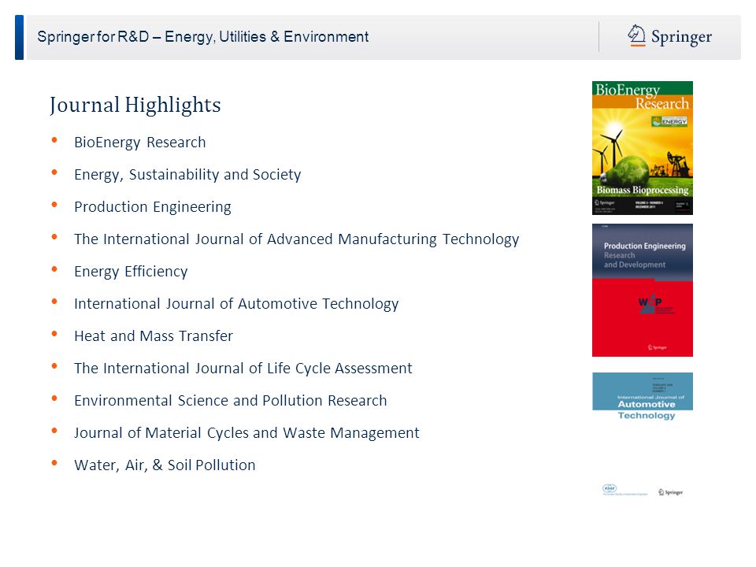This screenshot has height=567, width=756.
Task: Select Journal of Material Cycles and Waste Management
Action: 246,433
